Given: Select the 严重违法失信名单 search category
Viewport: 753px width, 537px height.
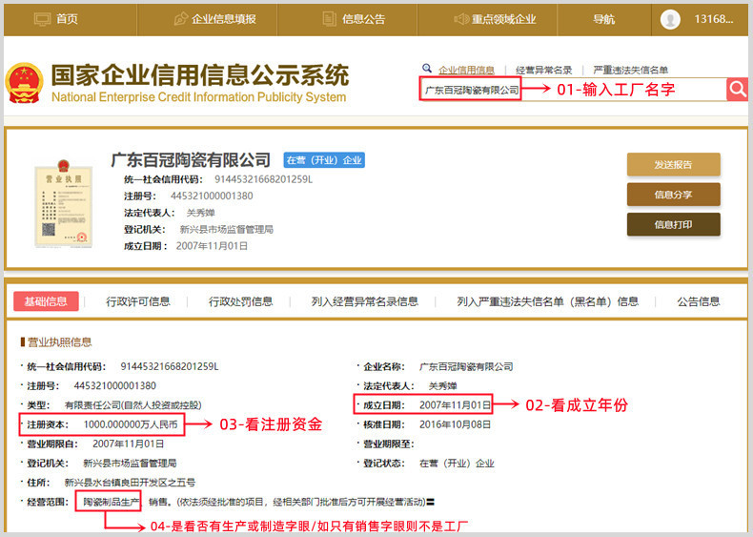Looking at the screenshot, I should coord(631,71).
